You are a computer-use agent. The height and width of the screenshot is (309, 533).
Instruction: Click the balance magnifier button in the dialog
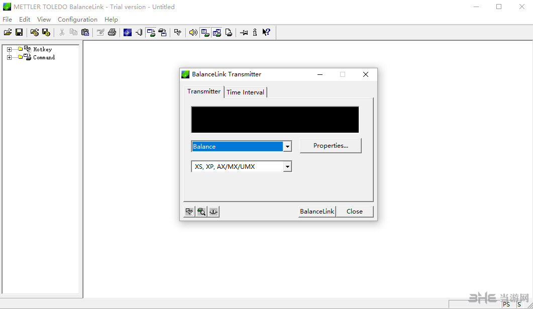201,212
